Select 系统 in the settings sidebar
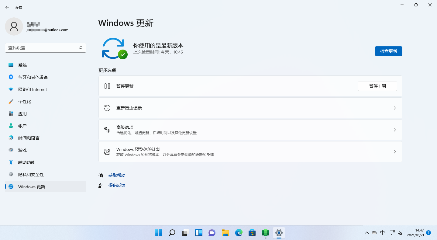The image size is (437, 240). click(46, 65)
